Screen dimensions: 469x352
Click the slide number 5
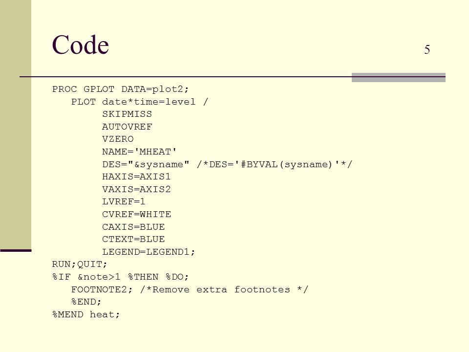(427, 50)
